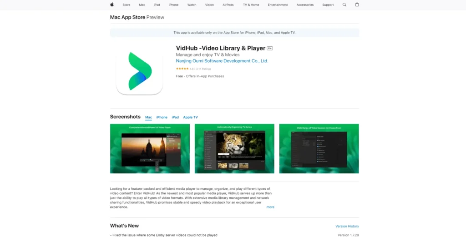Expand description with more link
The width and height of the screenshot is (466, 237).
pos(270,207)
